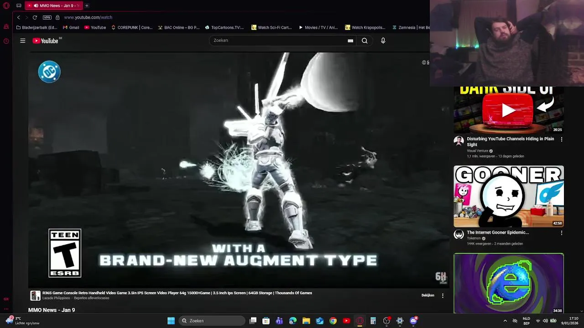This screenshot has width=584, height=328.
Task: Open Discord from taskbar
Action: coord(413,321)
